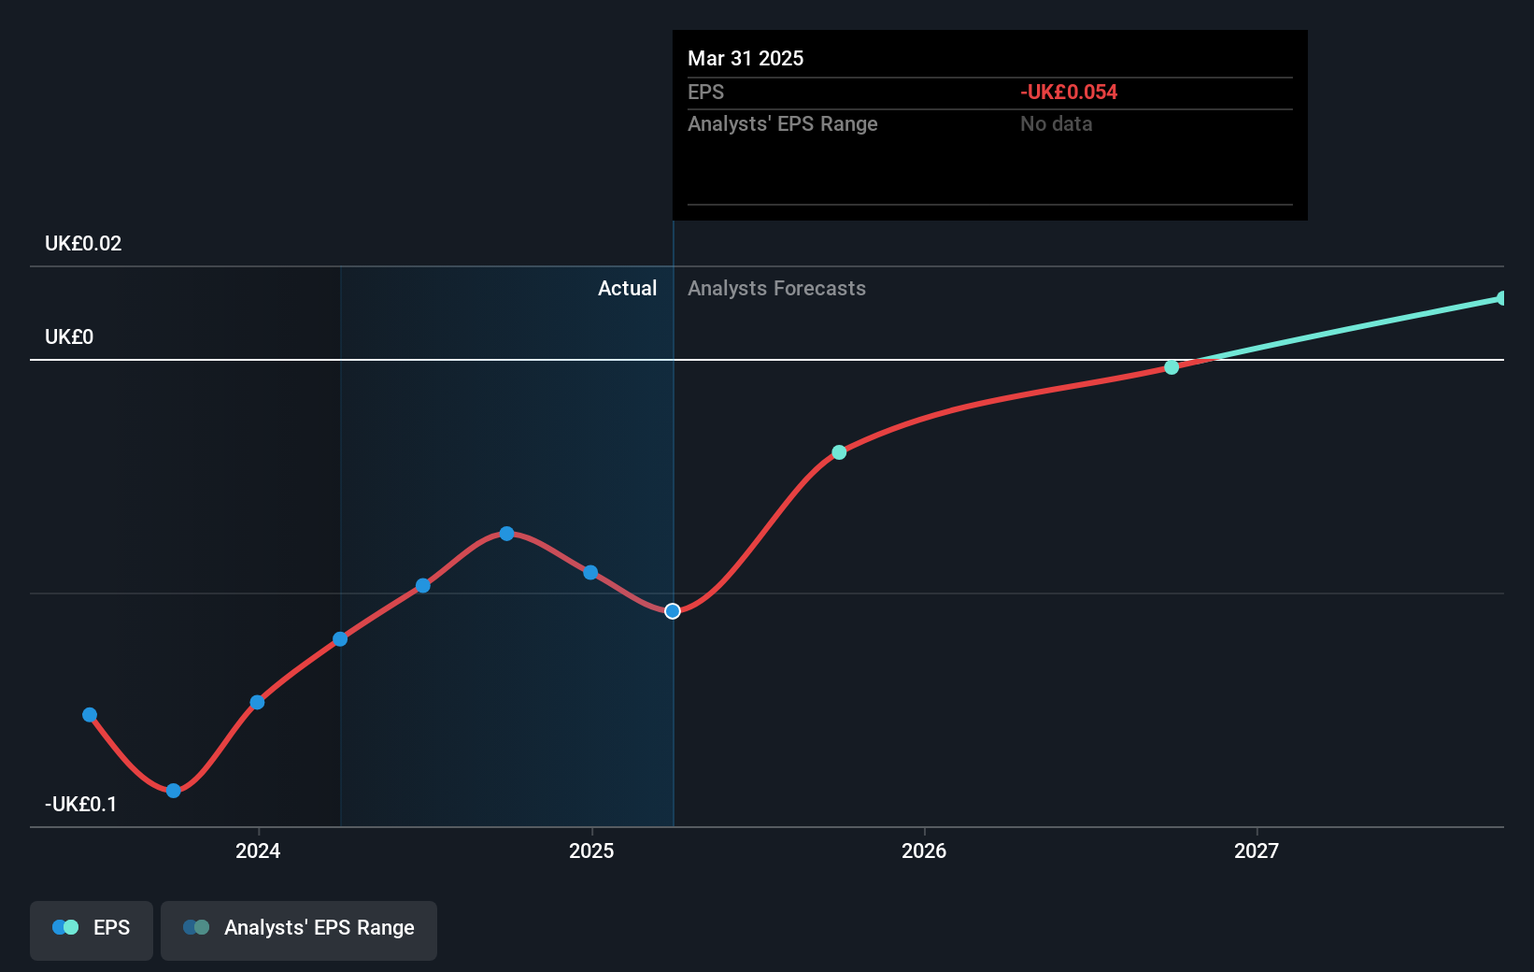Screen dimensions: 1534x972
Task: Switch to the Actual section label
Action: (x=627, y=288)
